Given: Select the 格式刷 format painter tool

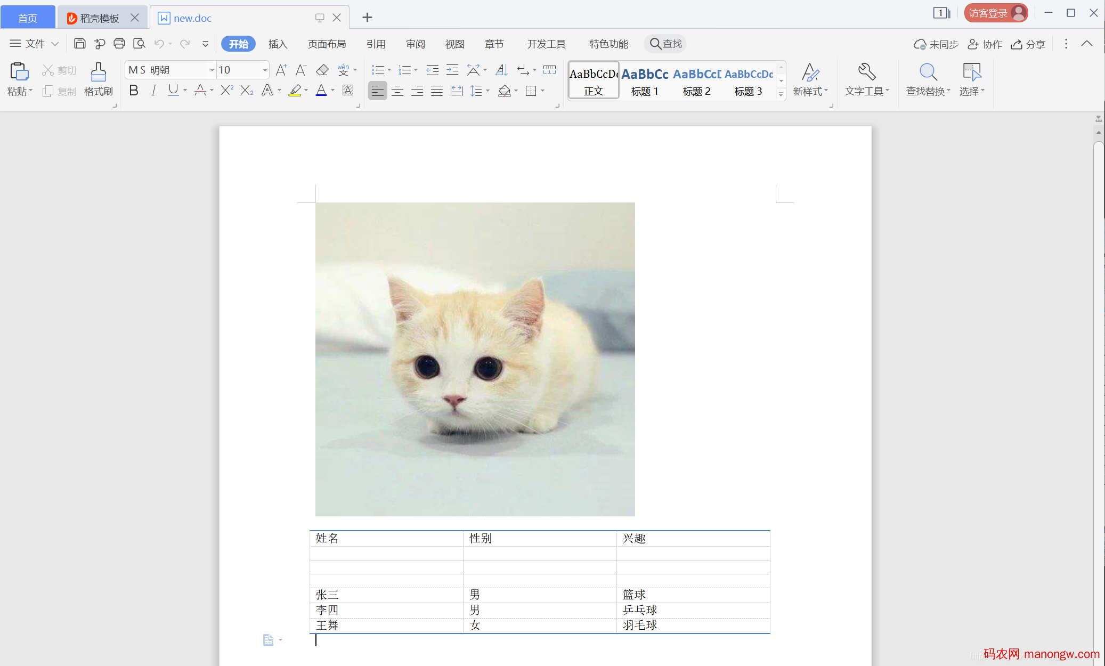Looking at the screenshot, I should (98, 79).
